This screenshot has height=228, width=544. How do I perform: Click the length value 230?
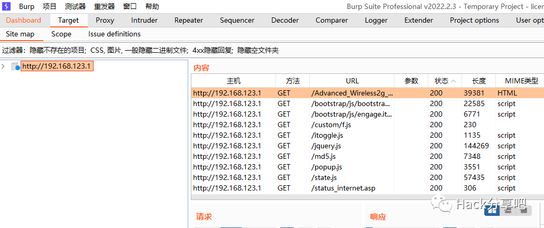(x=469, y=125)
